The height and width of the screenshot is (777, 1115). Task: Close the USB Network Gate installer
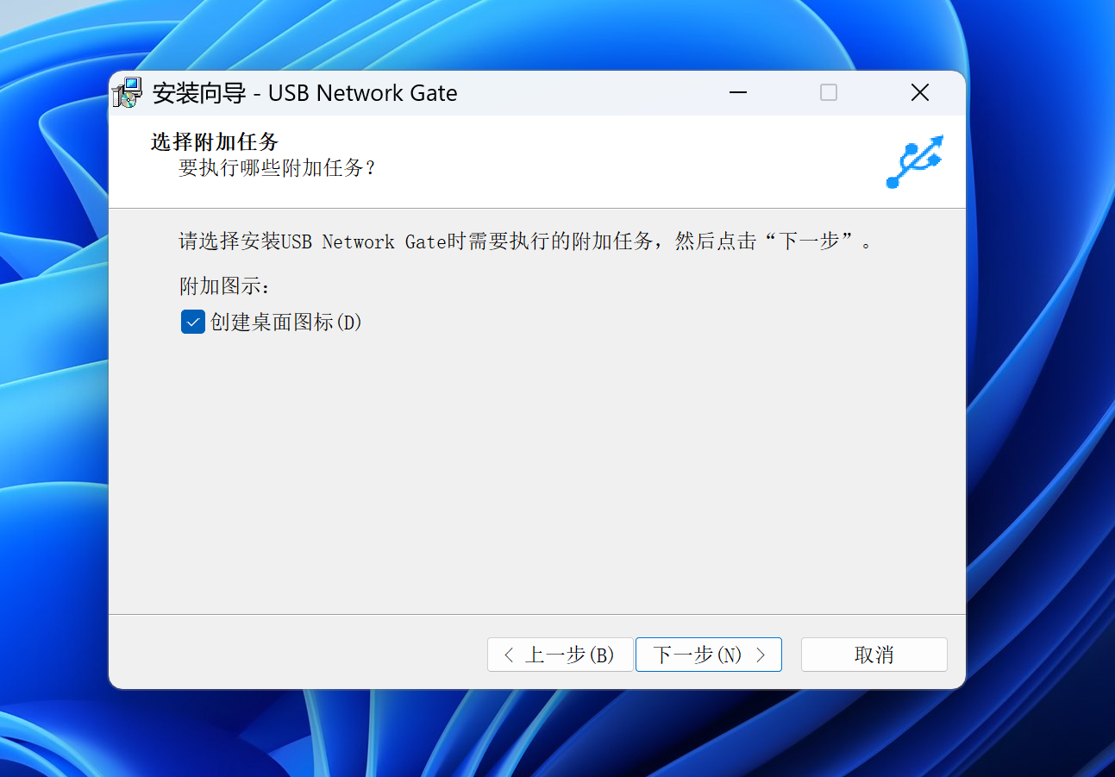920,92
